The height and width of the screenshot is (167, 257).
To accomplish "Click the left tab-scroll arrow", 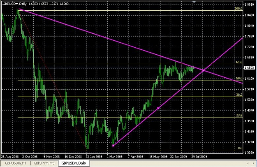I will coord(248,163).
